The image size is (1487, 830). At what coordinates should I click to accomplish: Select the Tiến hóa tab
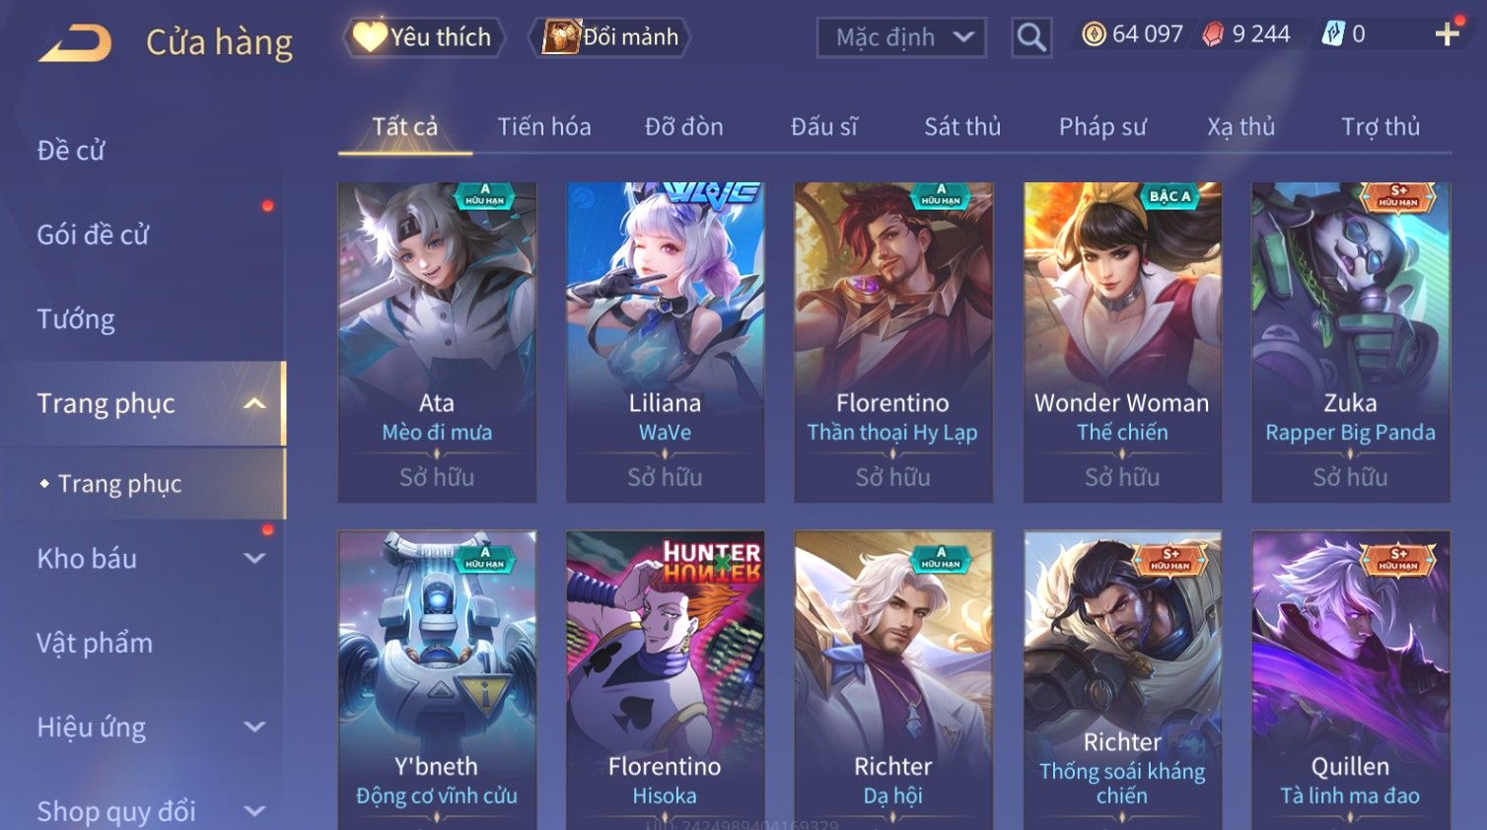click(544, 127)
